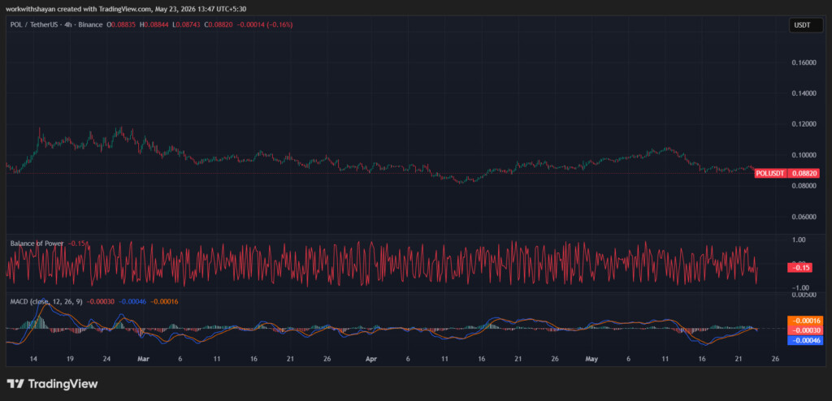832x401 pixels.
Task: Click the red −0.15 tag on the Balance of Power axis
Action: [800, 268]
